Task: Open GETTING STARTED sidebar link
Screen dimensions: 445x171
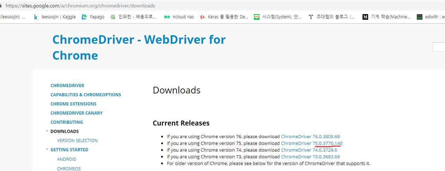Action: pos(69,150)
